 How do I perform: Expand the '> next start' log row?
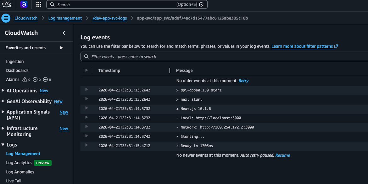click(86, 99)
